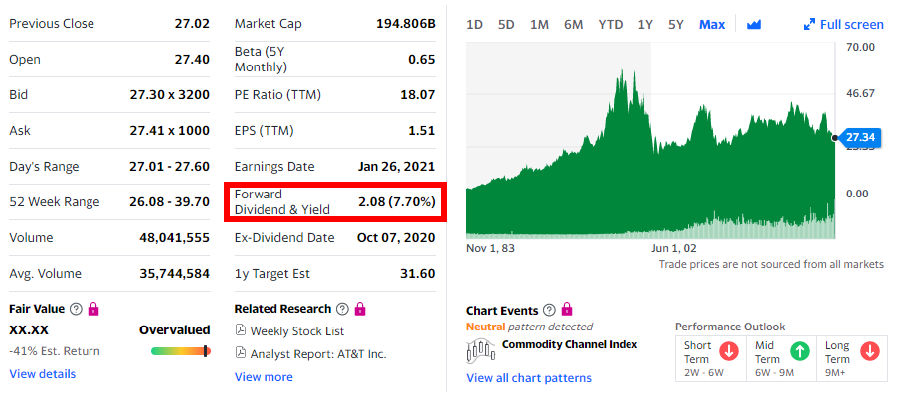
Task: Click the Mid Term up arrow indicator
Action: pos(799,351)
